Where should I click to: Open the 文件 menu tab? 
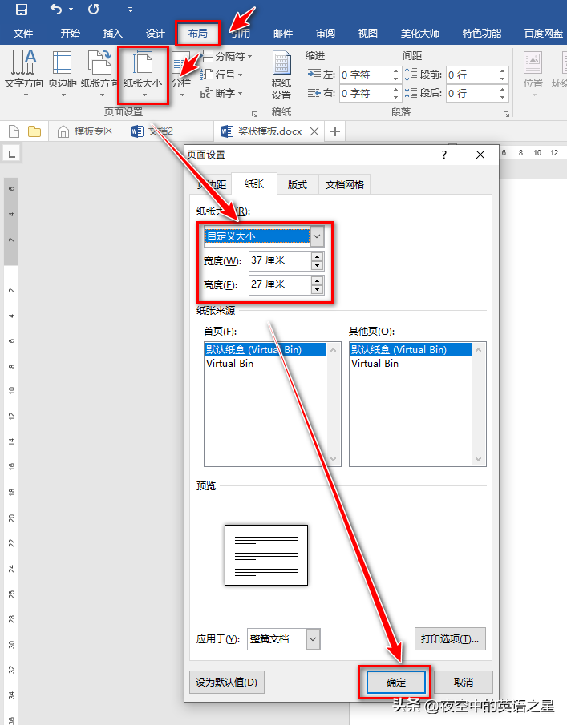click(x=23, y=34)
